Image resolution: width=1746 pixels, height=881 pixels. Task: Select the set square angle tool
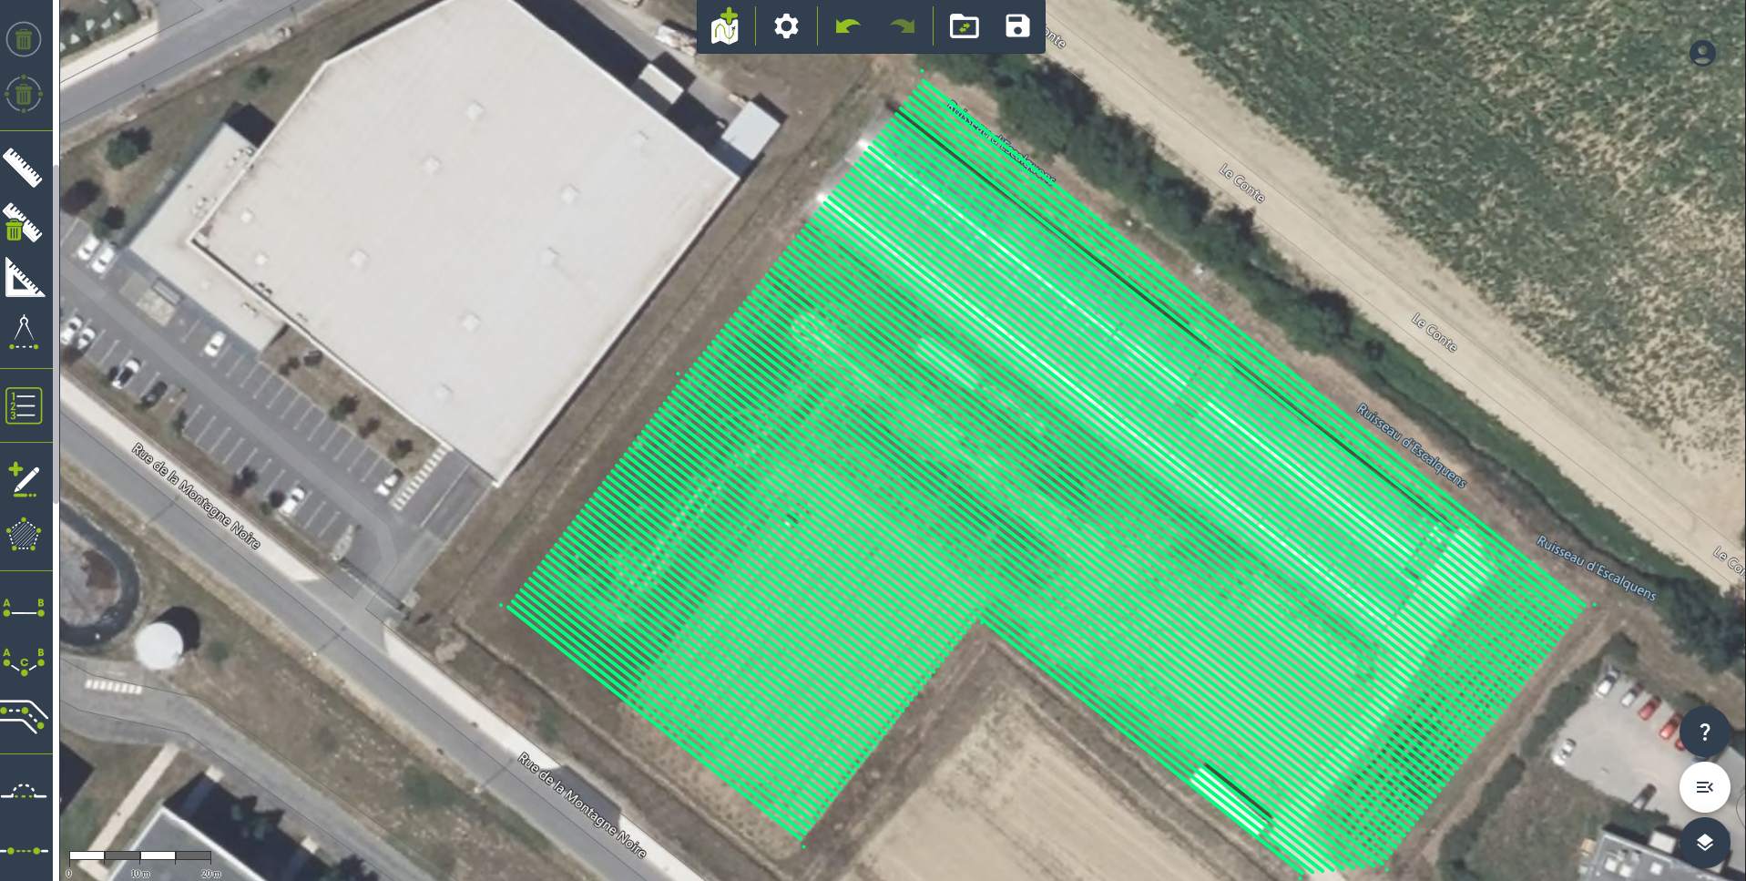click(x=24, y=278)
